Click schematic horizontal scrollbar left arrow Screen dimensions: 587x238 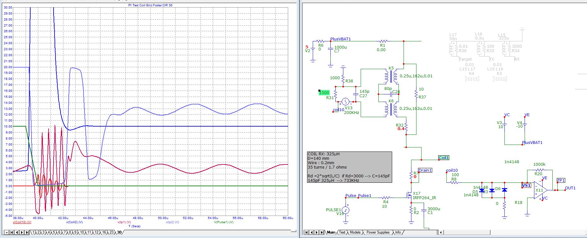tap(441, 232)
